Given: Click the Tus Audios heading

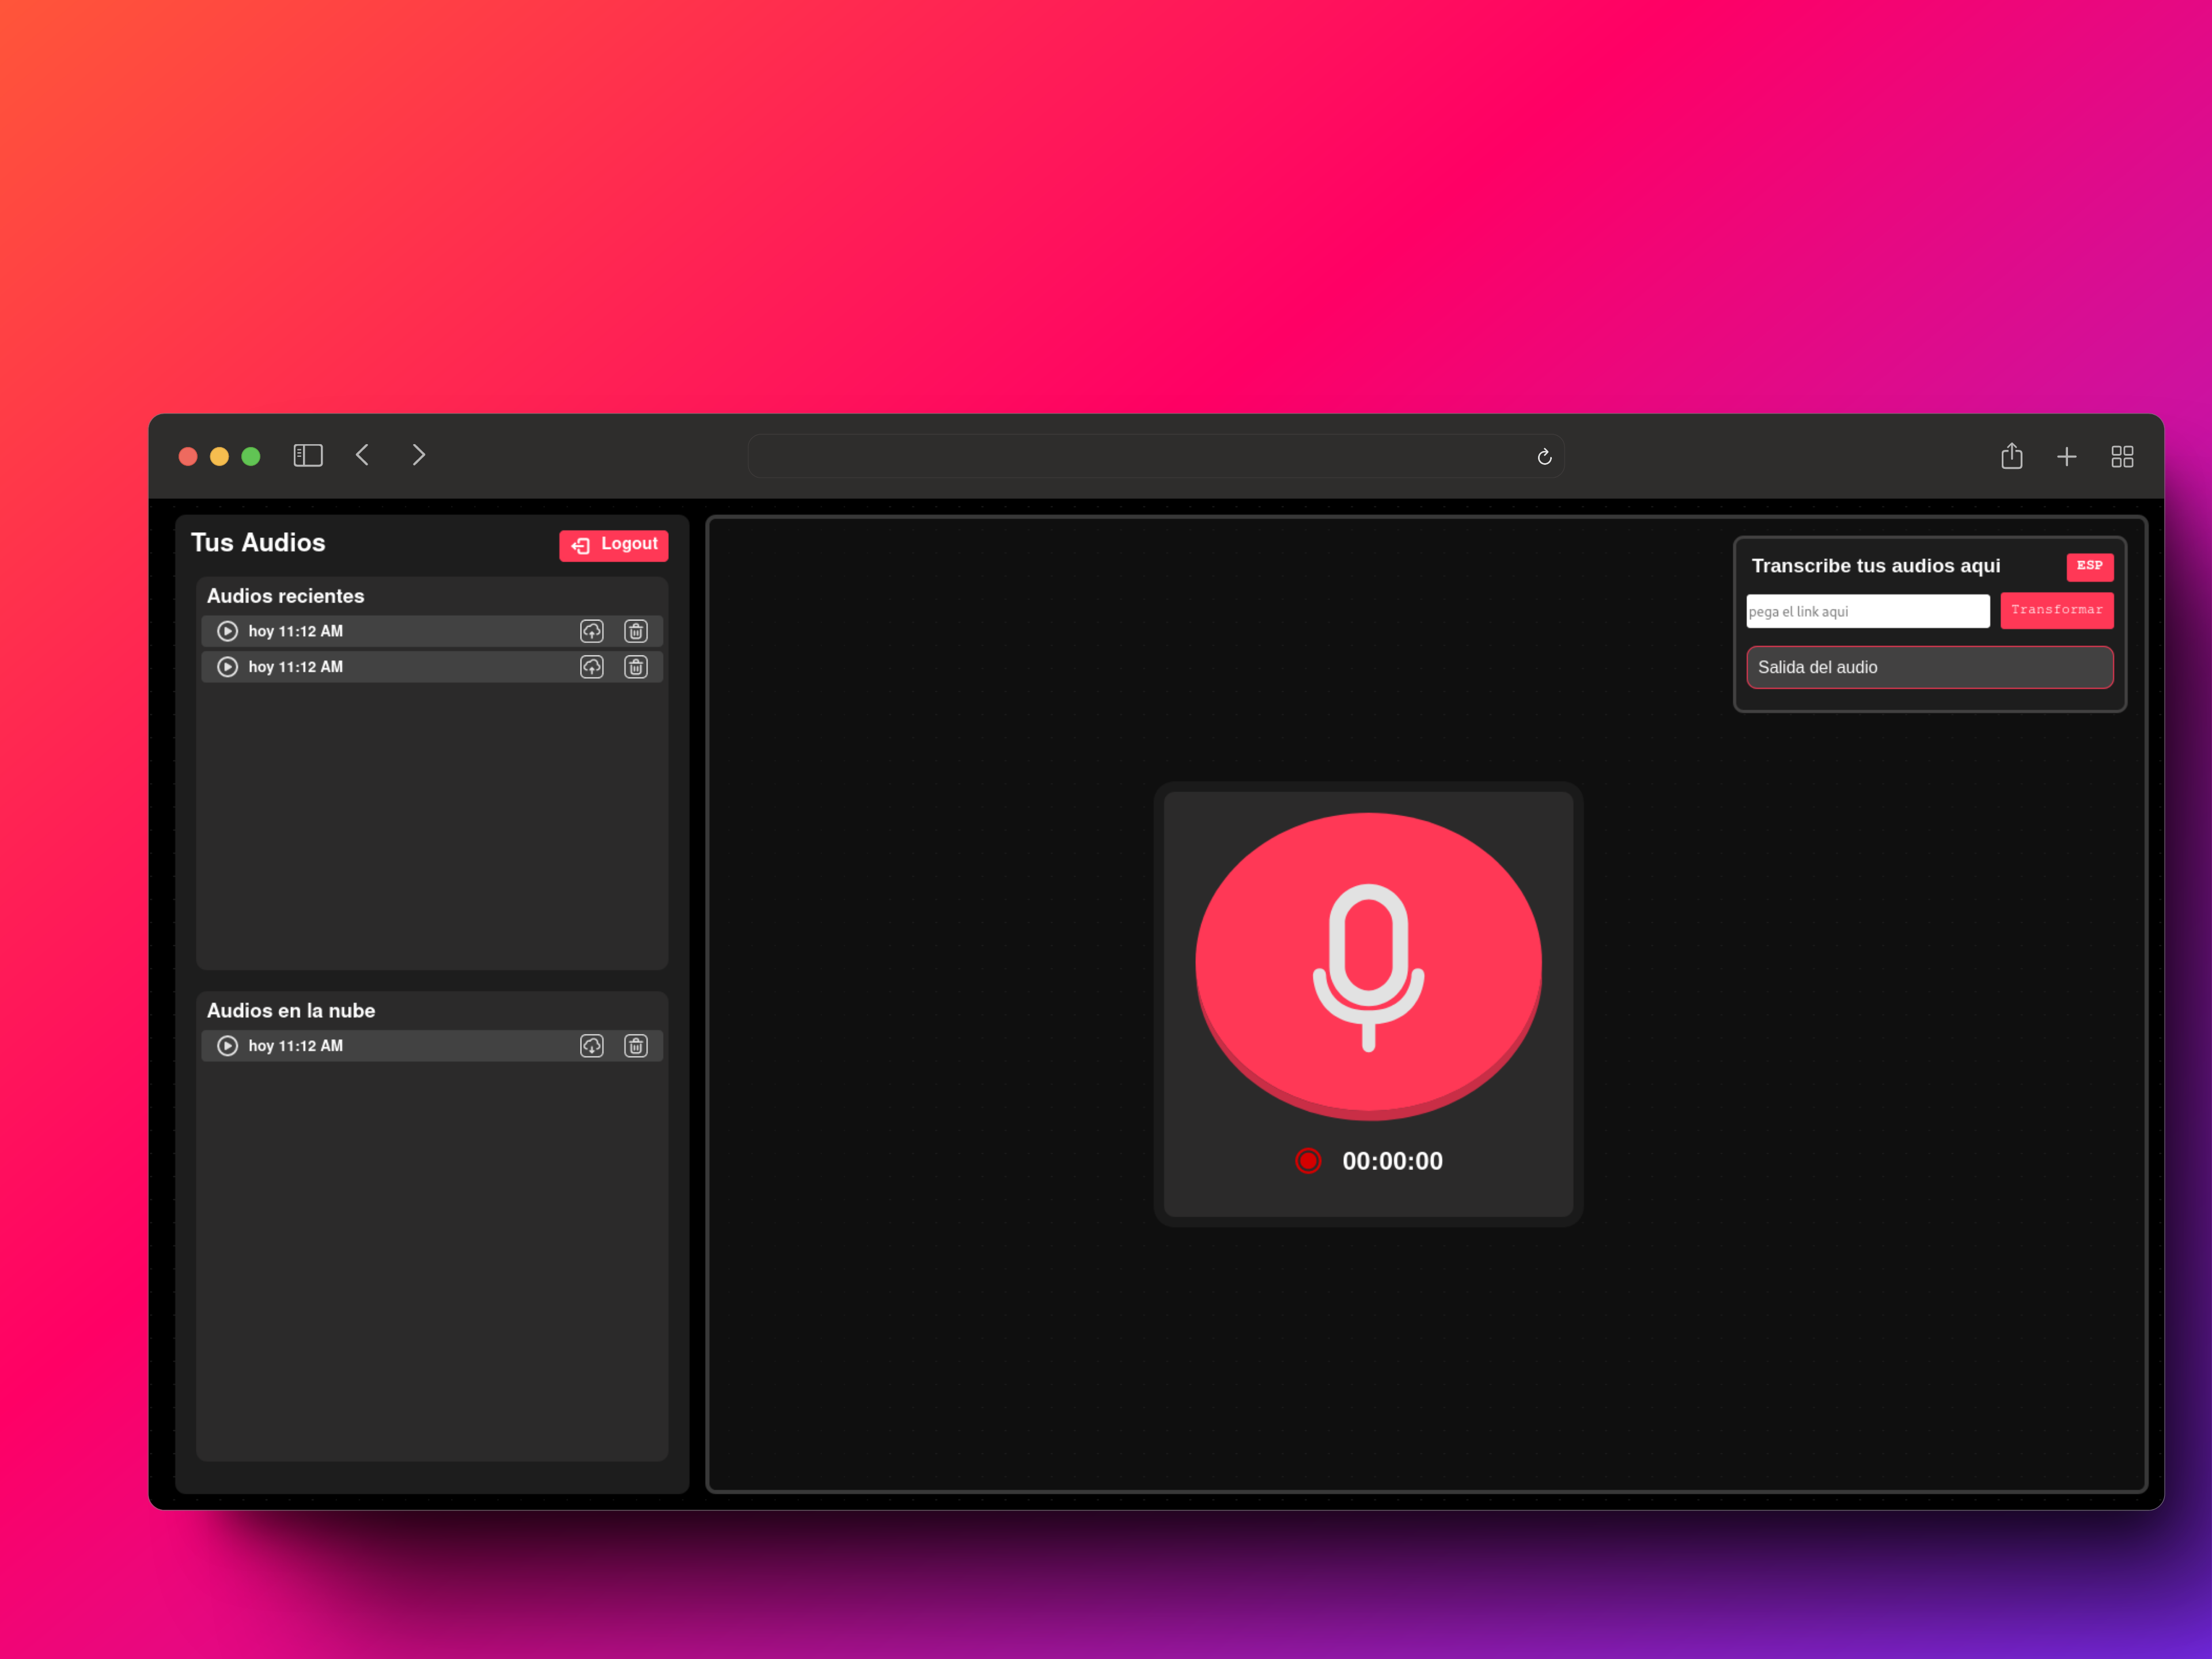Looking at the screenshot, I should tap(258, 542).
